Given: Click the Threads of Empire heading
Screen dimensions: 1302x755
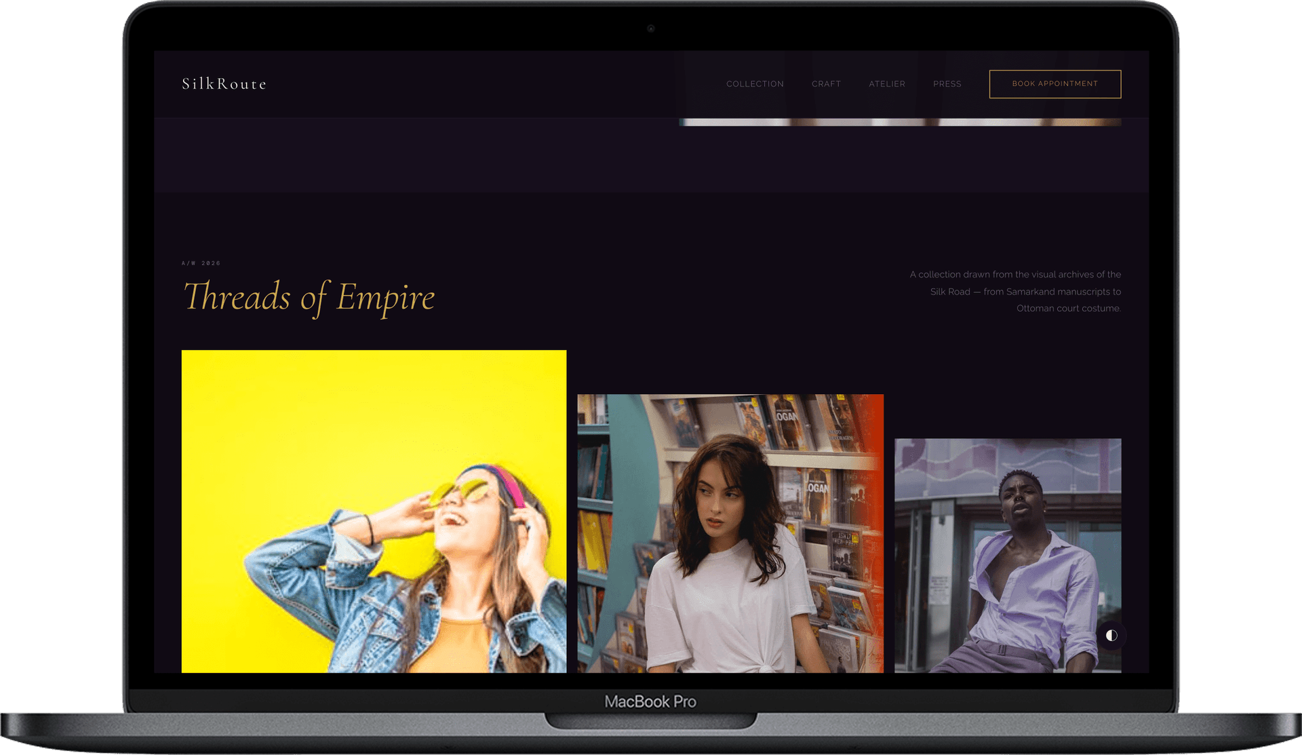Looking at the screenshot, I should [x=309, y=297].
